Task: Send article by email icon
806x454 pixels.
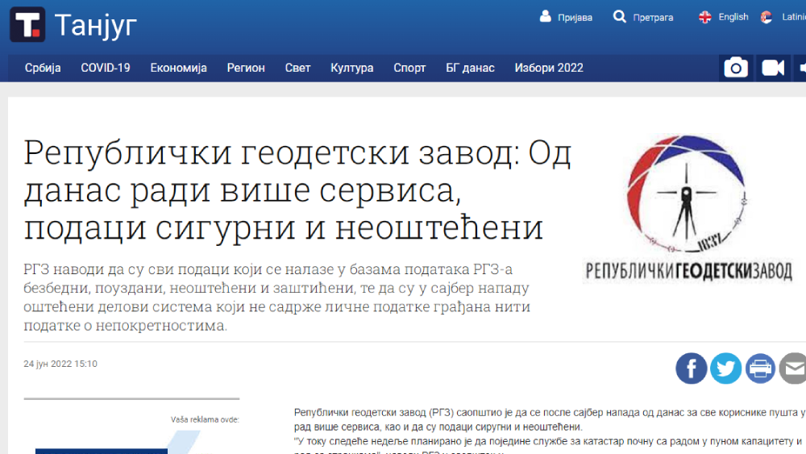Action: click(x=793, y=369)
